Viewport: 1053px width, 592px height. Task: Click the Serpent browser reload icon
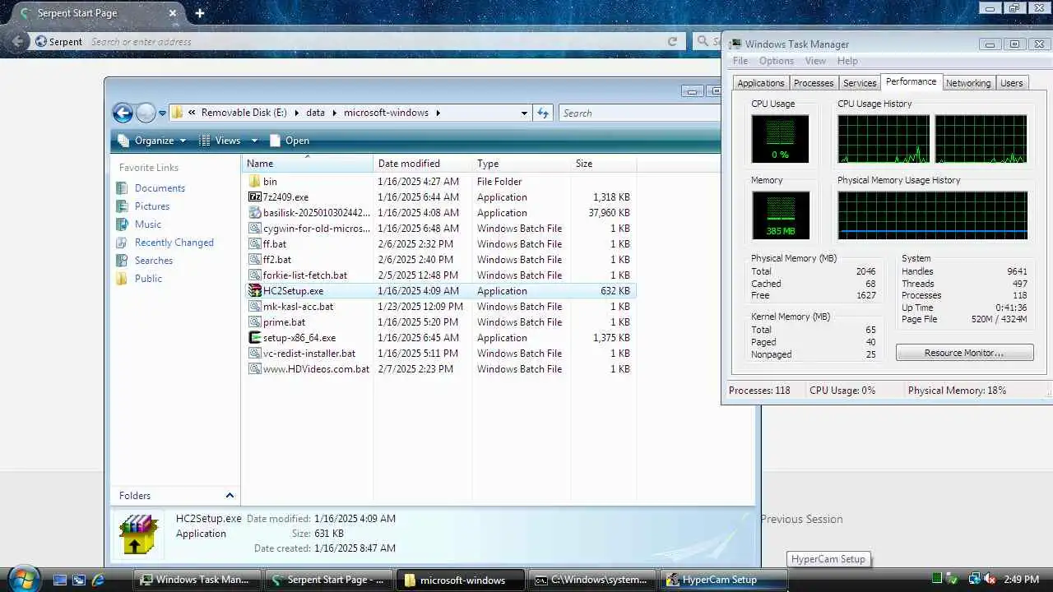(673, 41)
